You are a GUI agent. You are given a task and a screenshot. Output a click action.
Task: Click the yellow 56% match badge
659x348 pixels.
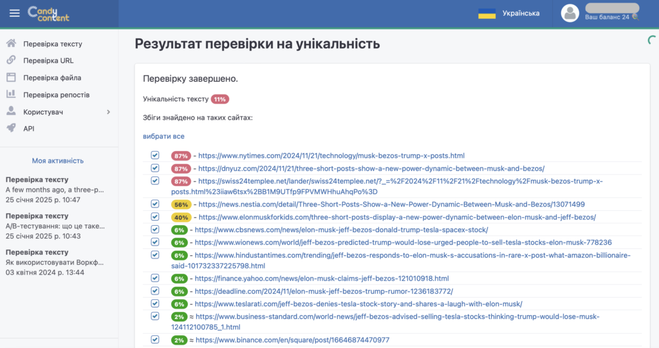181,205
